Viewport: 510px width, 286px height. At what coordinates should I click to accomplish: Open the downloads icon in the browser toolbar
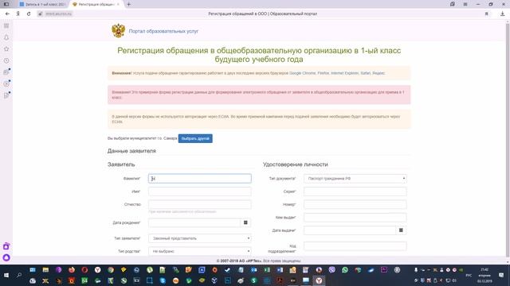point(503,14)
